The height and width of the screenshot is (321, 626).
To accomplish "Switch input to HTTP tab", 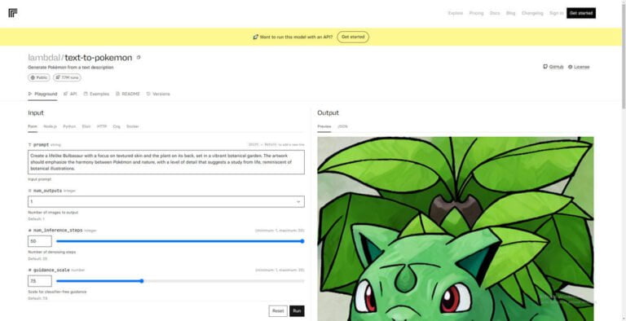I will (x=102, y=126).
